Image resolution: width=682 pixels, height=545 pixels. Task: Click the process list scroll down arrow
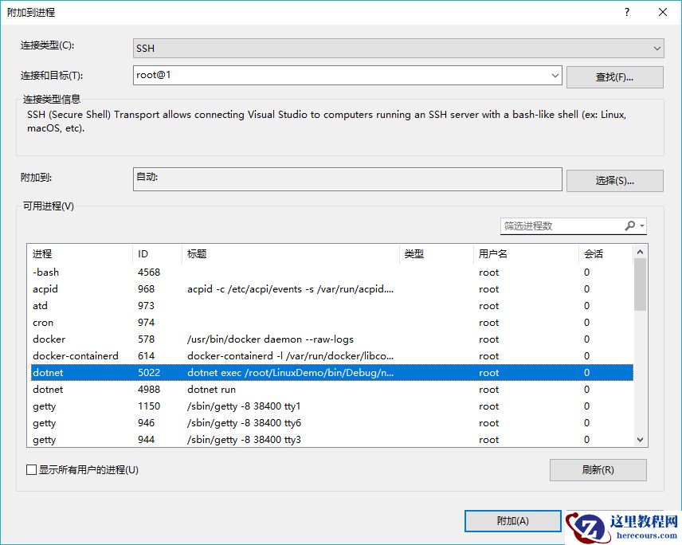point(640,440)
